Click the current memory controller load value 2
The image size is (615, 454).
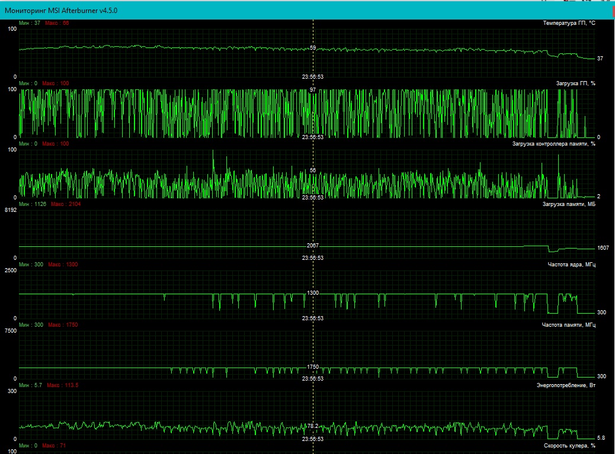[x=598, y=197]
